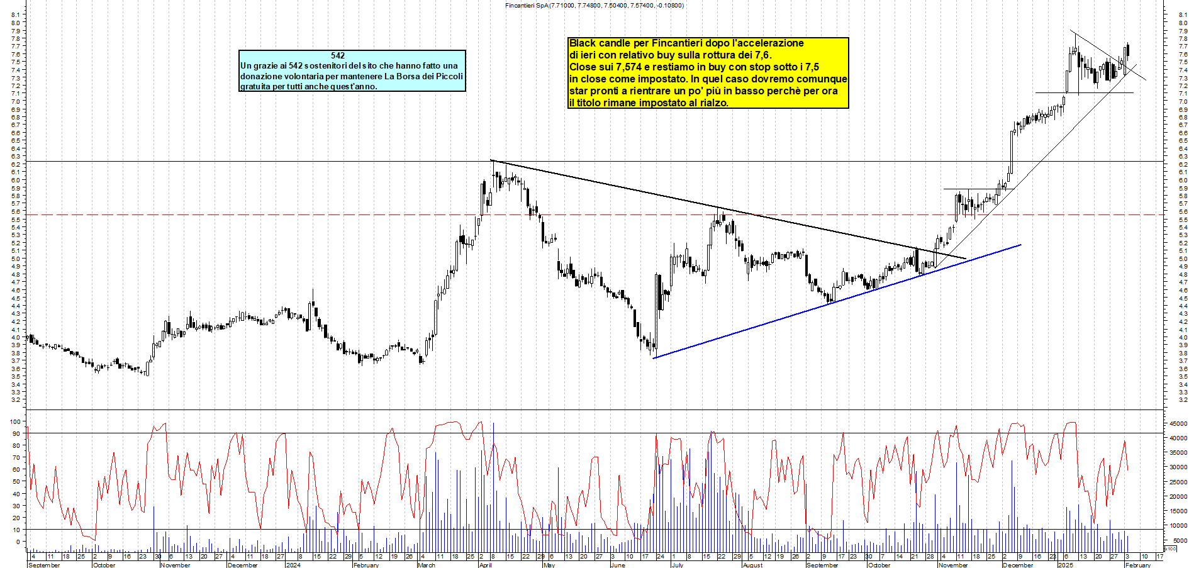The image size is (1189, 568).
Task: Click the "35000" volume scale label
Action: (1178, 453)
